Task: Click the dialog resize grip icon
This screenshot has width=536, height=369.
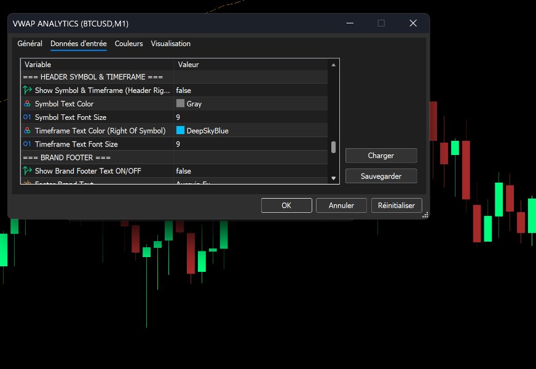Action: (425, 215)
